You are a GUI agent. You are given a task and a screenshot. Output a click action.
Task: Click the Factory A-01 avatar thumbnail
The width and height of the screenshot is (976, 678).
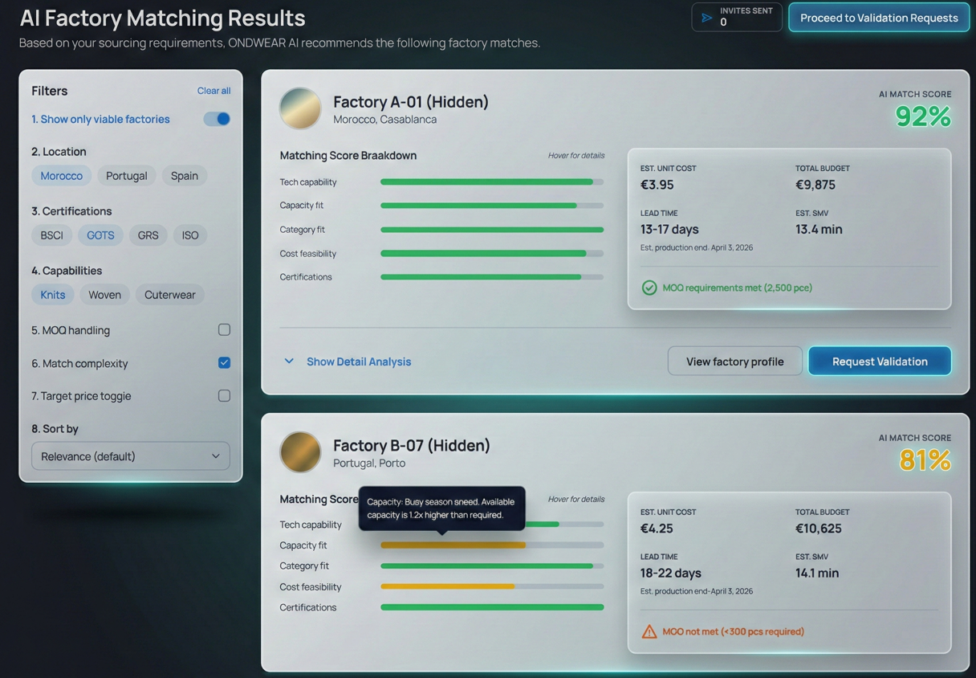(300, 108)
